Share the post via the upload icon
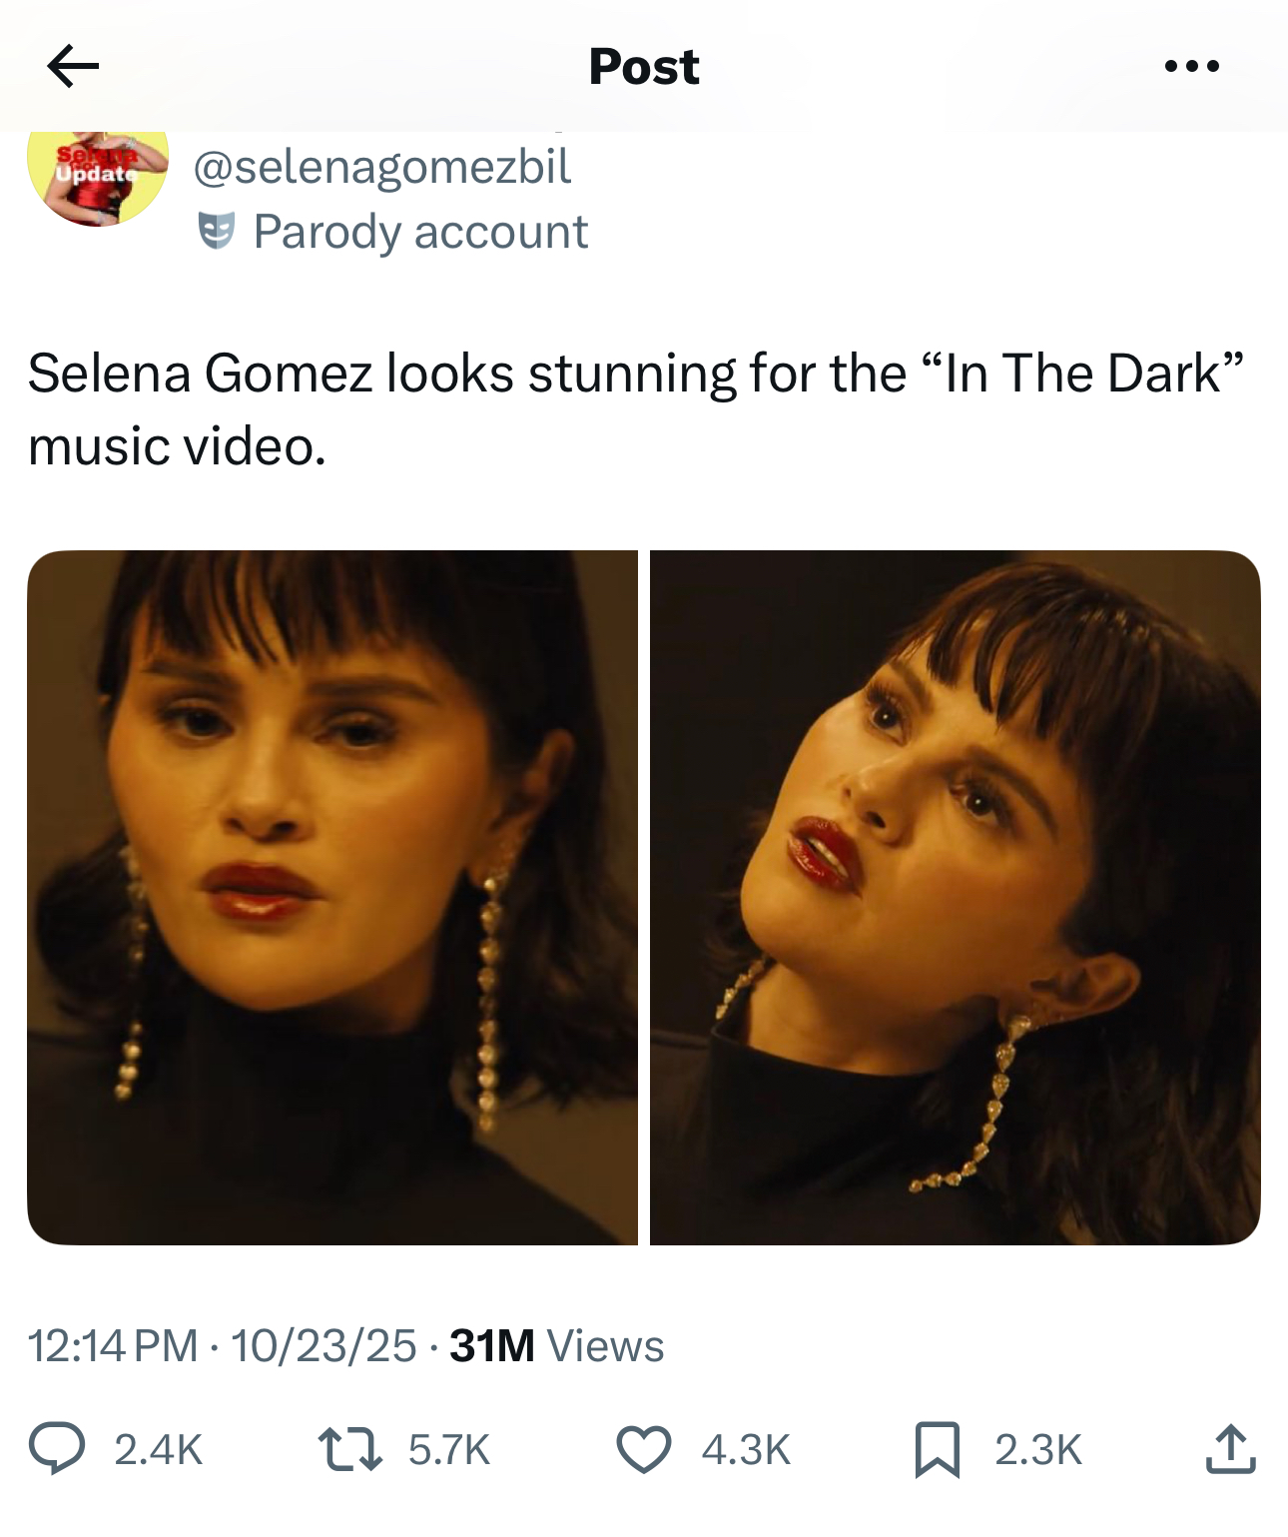Viewport: 1288px width, 1537px height. click(1230, 1449)
